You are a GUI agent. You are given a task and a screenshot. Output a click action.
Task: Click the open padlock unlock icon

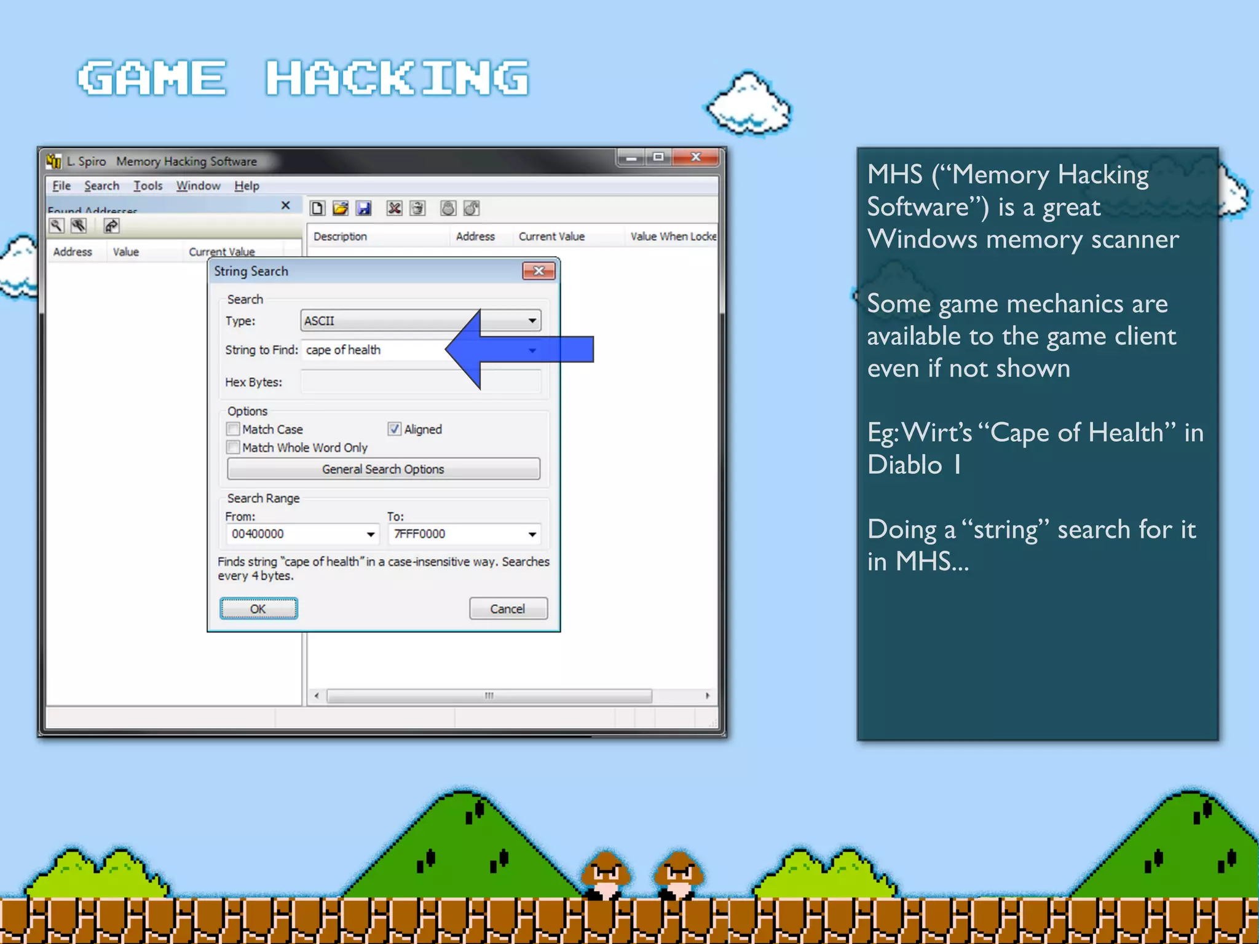pyautogui.click(x=472, y=208)
